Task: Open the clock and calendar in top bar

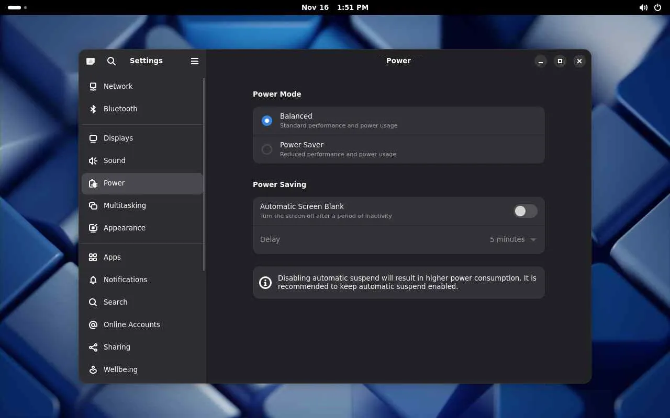Action: [x=335, y=7]
